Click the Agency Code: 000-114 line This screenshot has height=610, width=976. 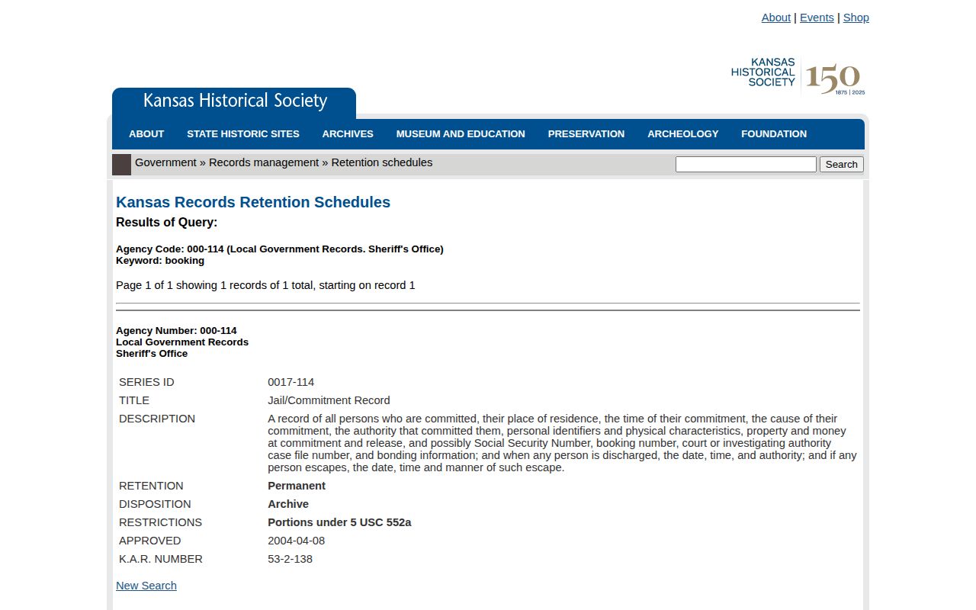pyautogui.click(x=280, y=249)
